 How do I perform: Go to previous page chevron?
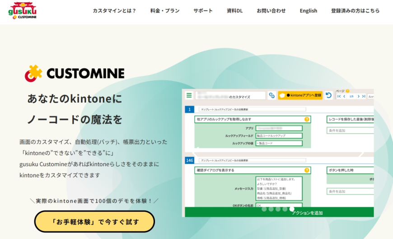tap(344, 96)
